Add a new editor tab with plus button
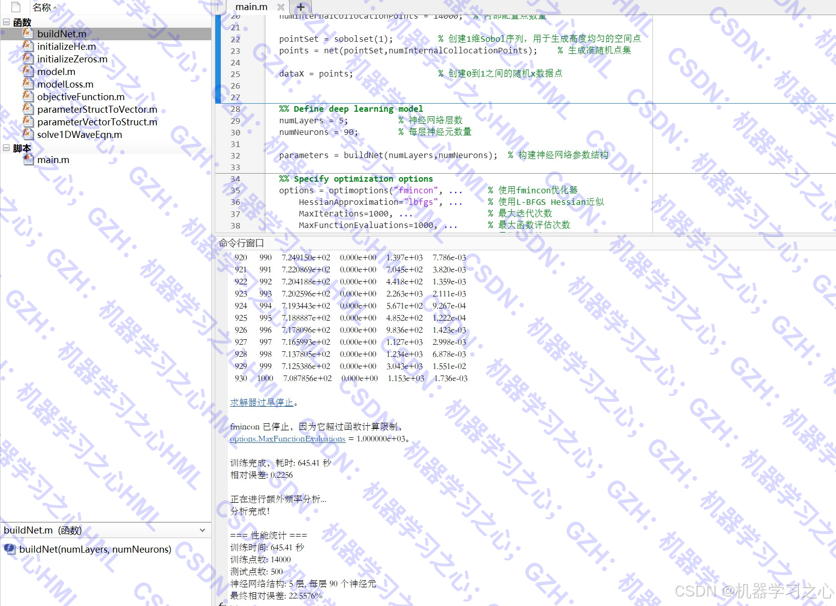The height and width of the screenshot is (606, 836). 301,7
